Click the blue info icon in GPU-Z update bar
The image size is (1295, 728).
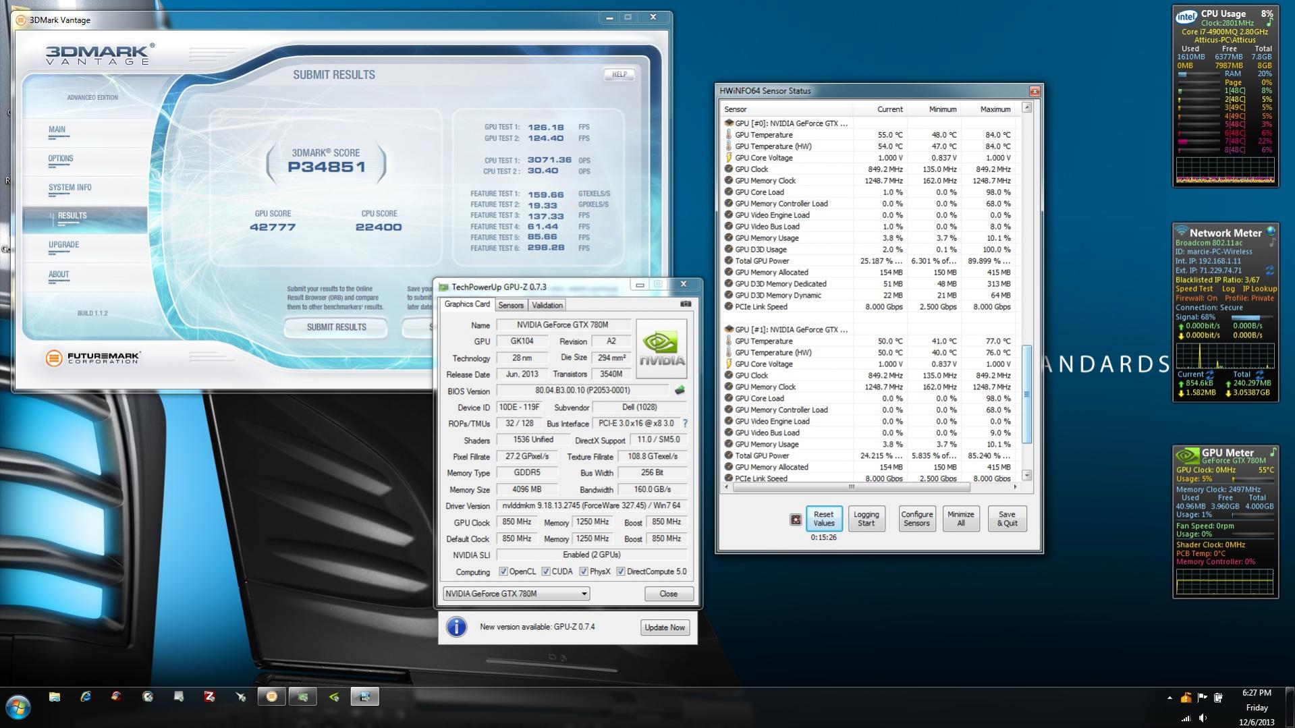(457, 627)
